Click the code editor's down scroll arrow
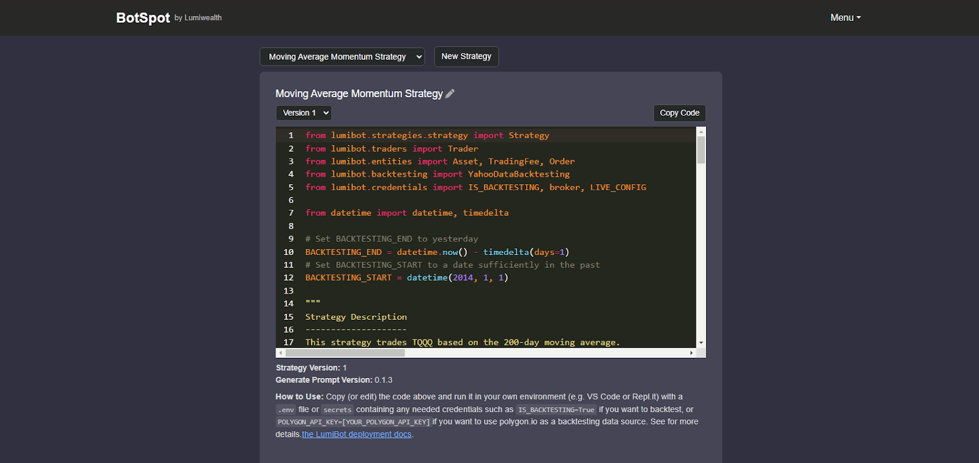The image size is (979, 463). pos(701,343)
